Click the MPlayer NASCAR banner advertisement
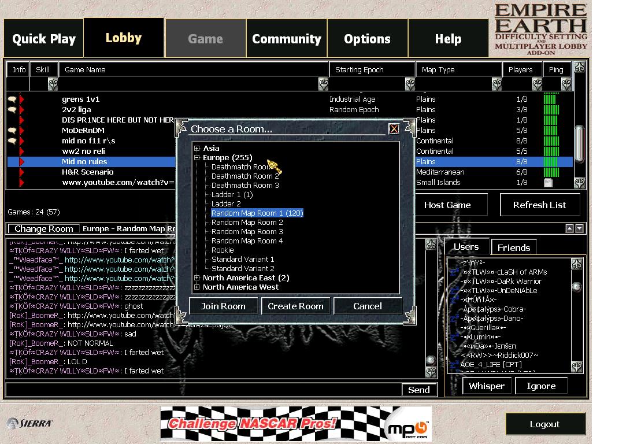This screenshot has width=630, height=444. pos(295,424)
